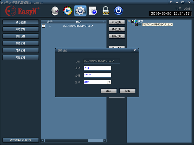
Task: Toggle the 8V17HXWSRB9G1VLR111A tree checkbox
Action: (136, 24)
